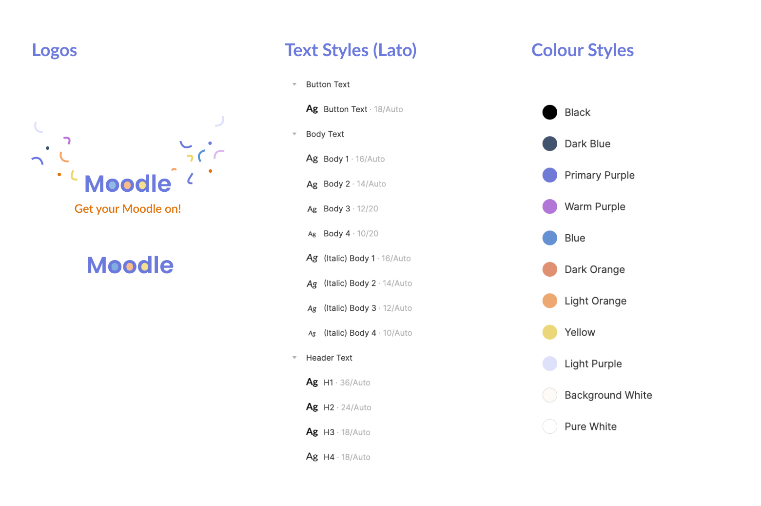
Task: Select the plain Moodle logo below the tagline
Action: (130, 265)
